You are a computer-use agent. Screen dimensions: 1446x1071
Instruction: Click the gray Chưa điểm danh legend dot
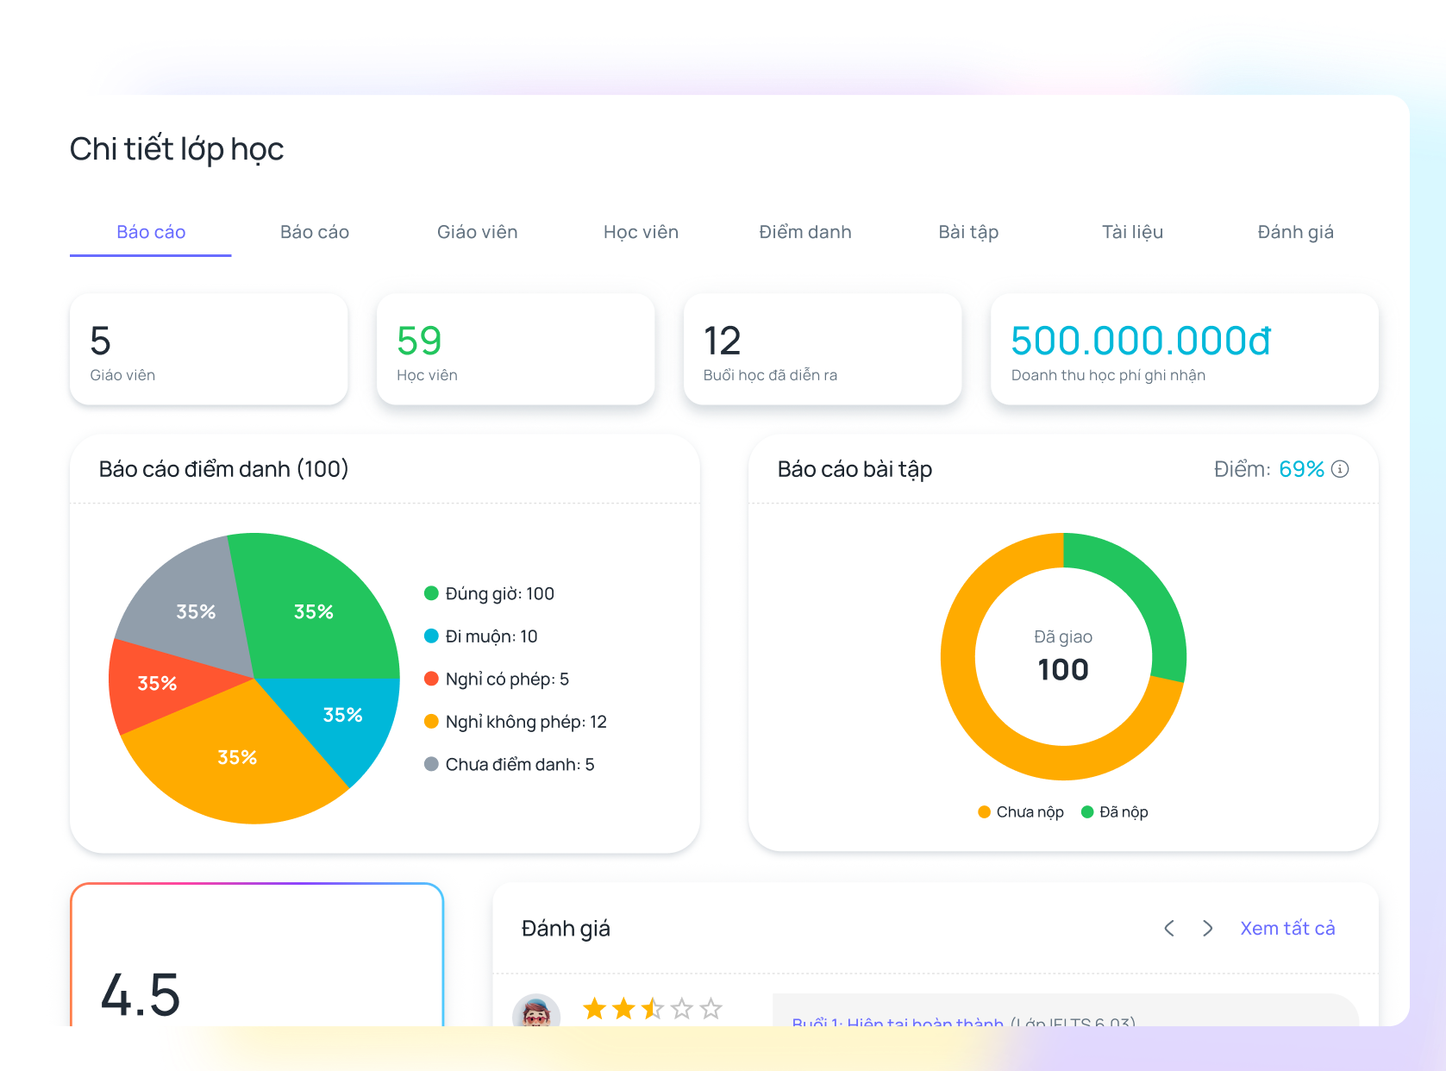[429, 764]
